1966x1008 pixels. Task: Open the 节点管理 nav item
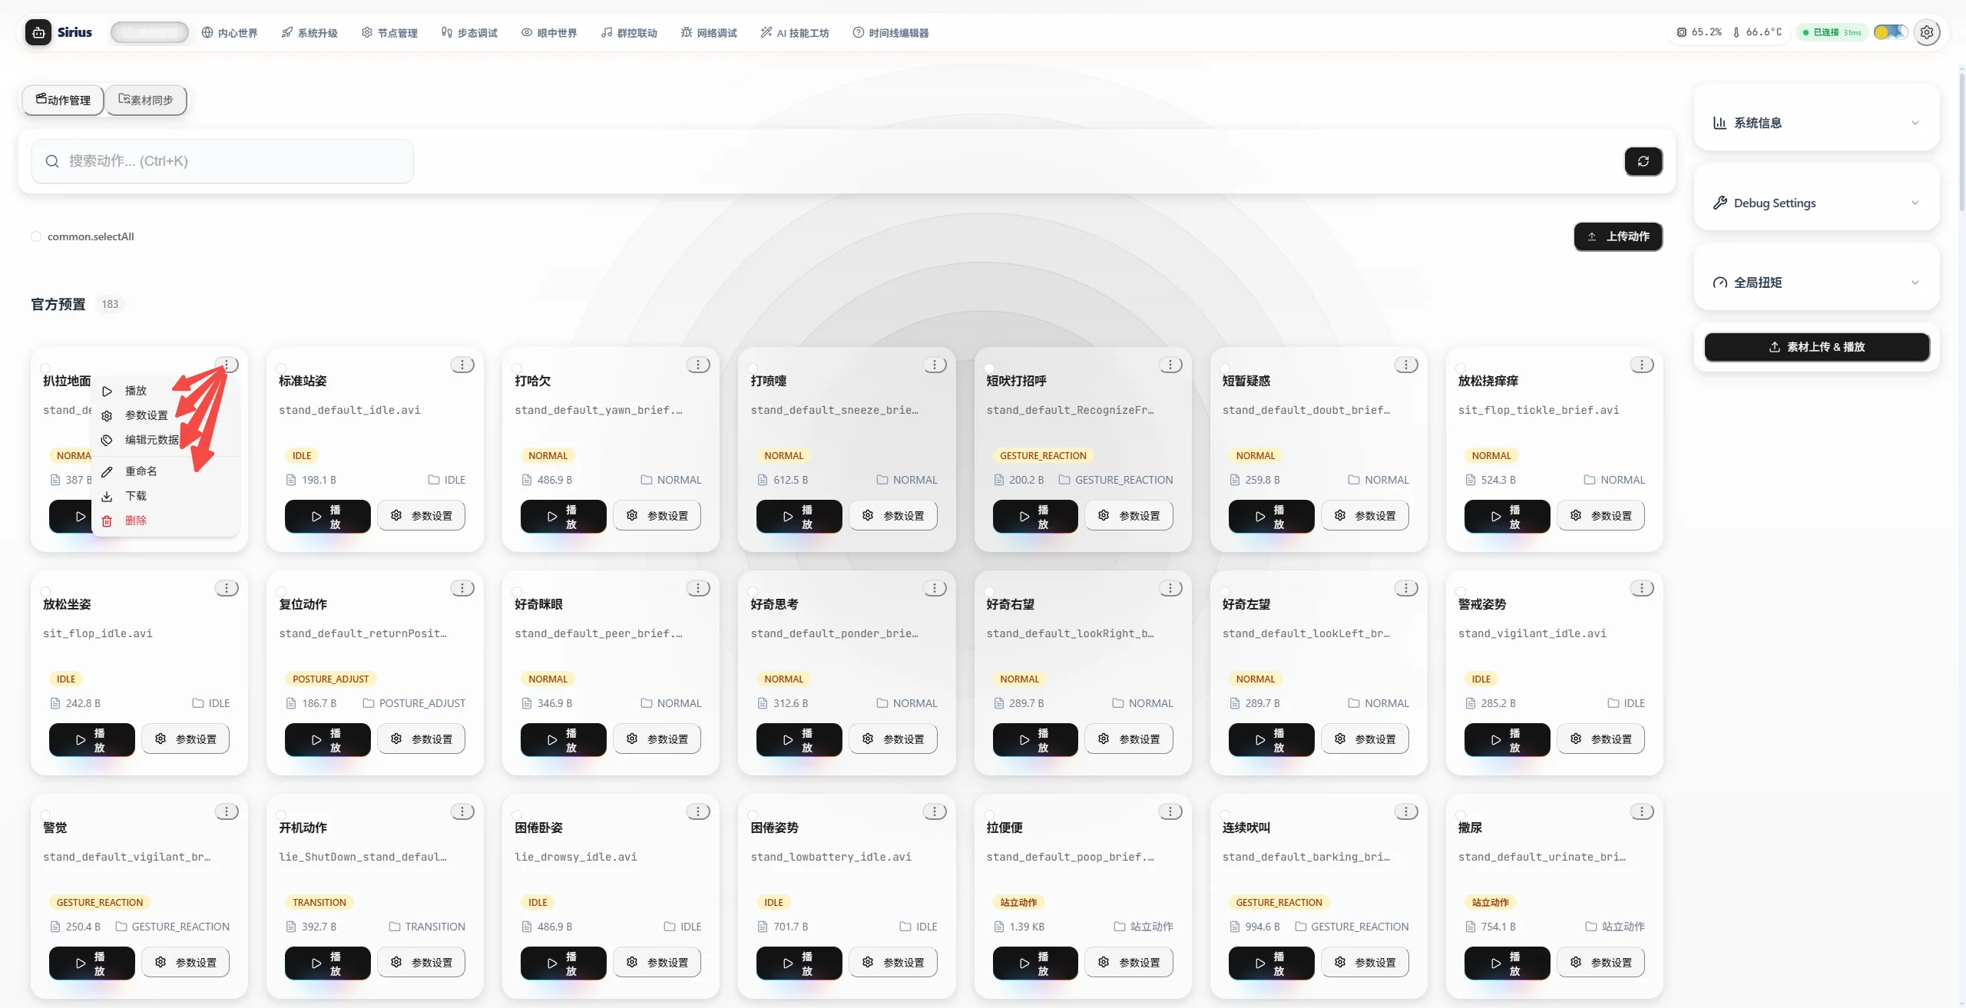389,33
